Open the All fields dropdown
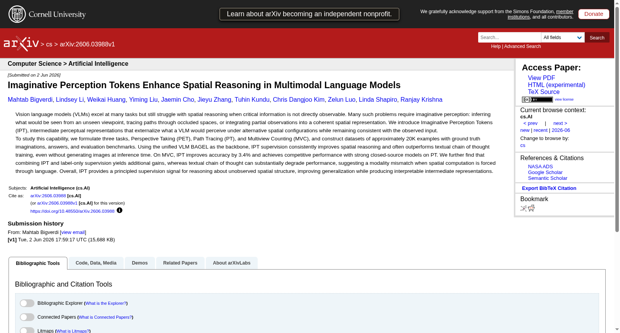 tap(563, 38)
